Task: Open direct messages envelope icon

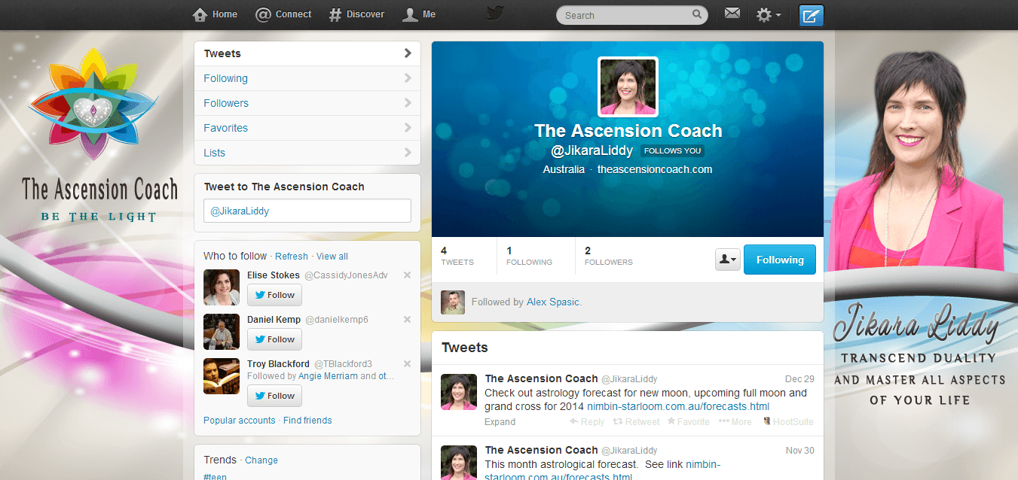Action: 732,14
